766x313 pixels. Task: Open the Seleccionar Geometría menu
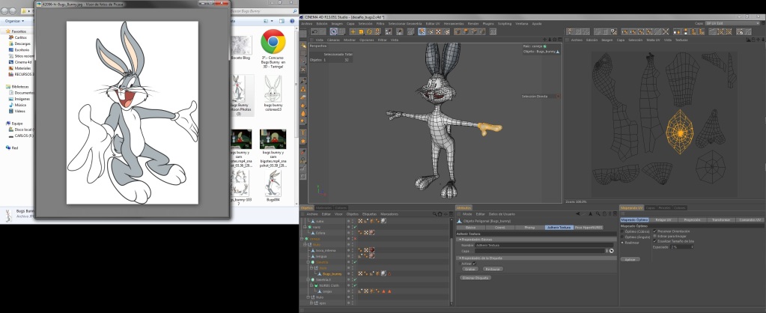(x=405, y=23)
